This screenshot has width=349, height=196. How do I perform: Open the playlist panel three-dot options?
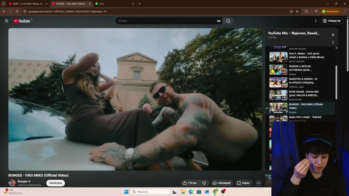pyautogui.click(x=333, y=43)
